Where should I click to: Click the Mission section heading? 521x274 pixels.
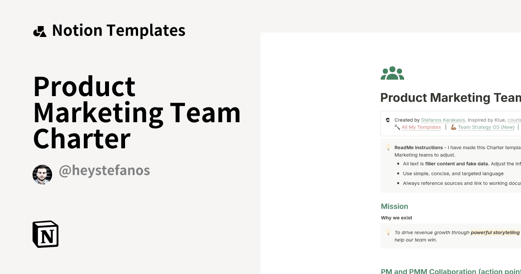394,206
